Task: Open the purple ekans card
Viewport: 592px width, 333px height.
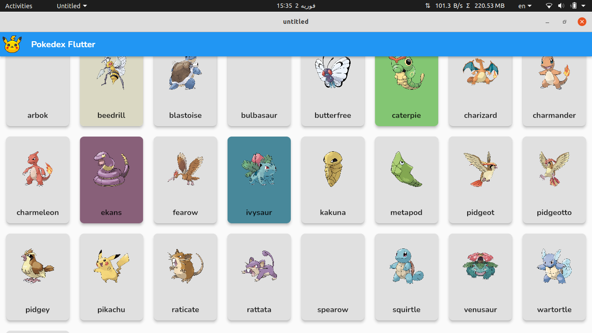Action: 111,180
